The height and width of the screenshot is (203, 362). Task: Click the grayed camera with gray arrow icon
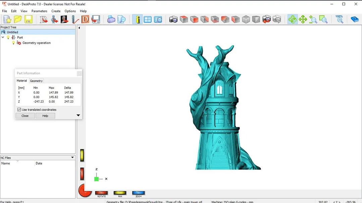pos(277,19)
